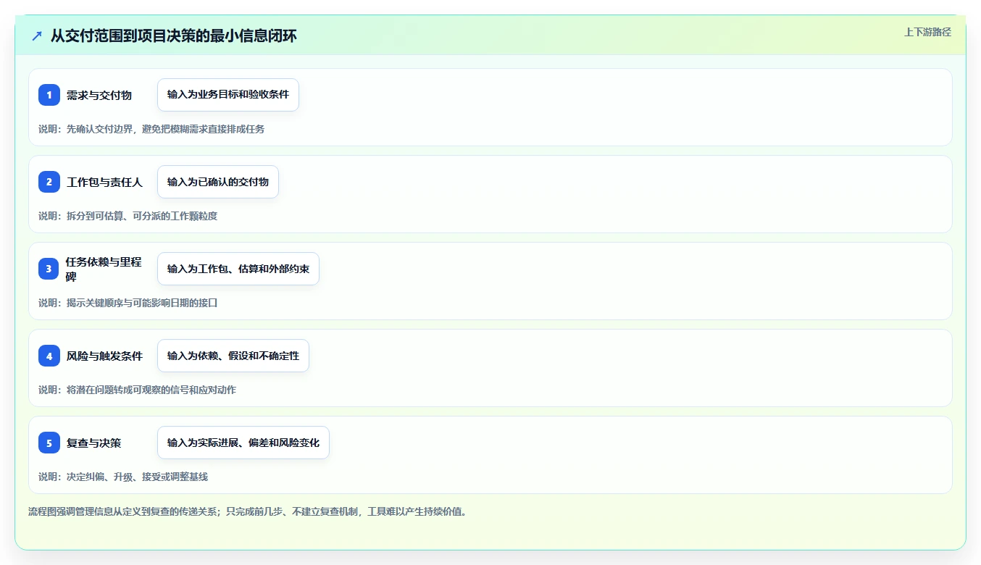Click the arrow icon beside the panel title
This screenshot has height=565, width=981.
(36, 36)
